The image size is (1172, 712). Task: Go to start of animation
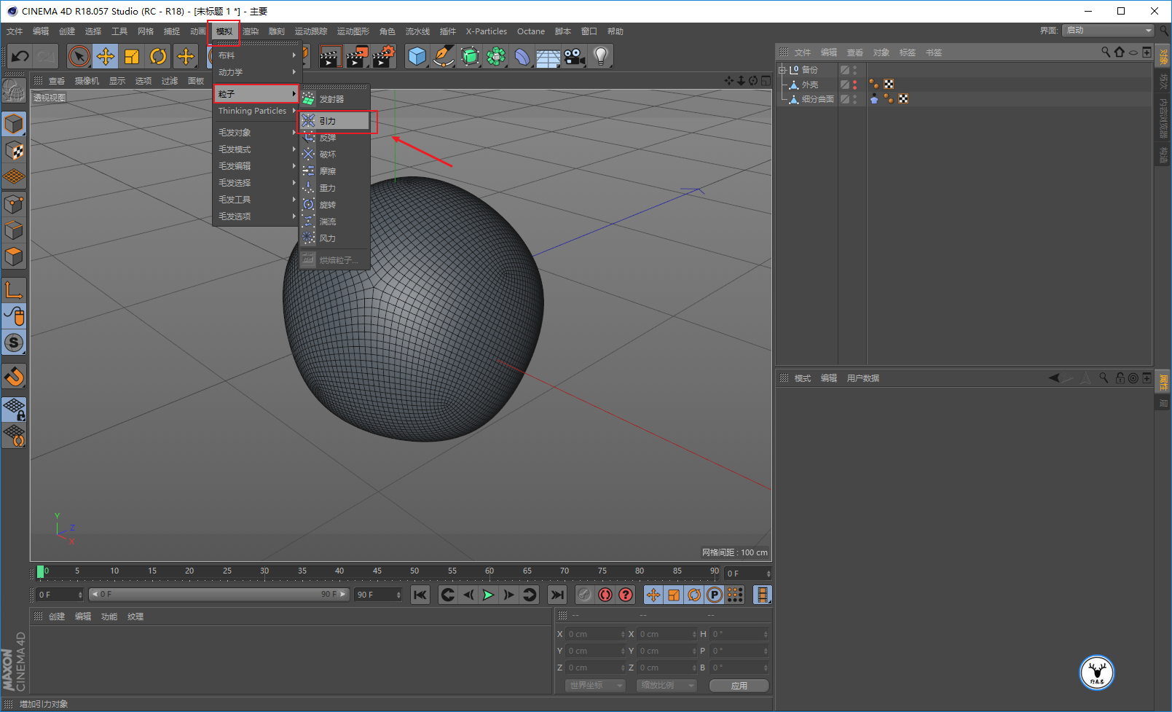point(420,595)
